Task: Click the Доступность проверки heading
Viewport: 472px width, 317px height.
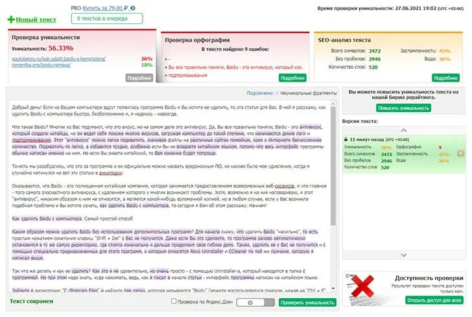Action: tap(429, 278)
